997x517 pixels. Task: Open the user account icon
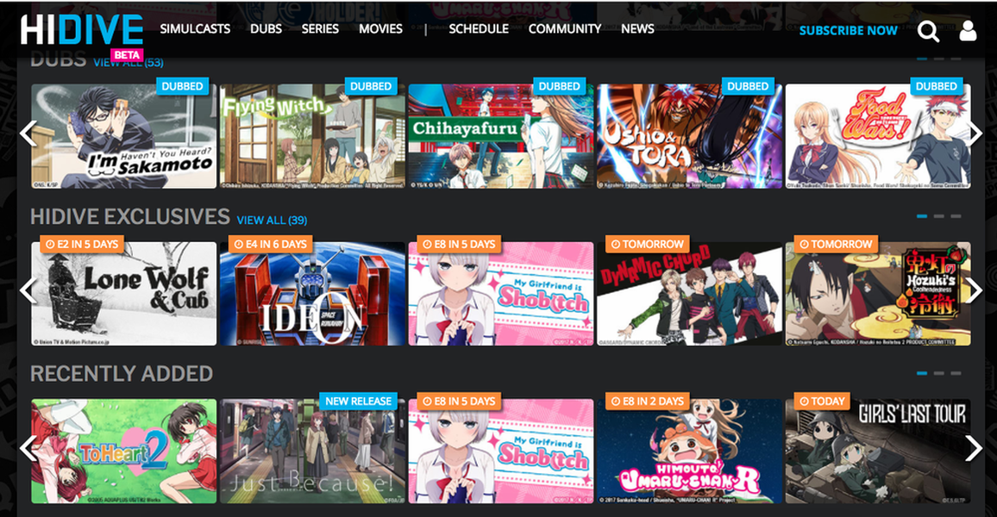coord(968,30)
